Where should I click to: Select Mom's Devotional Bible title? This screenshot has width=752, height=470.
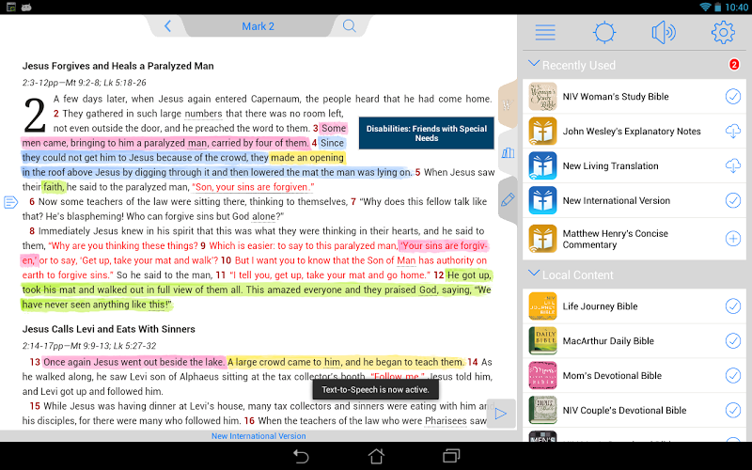pyautogui.click(x=612, y=375)
